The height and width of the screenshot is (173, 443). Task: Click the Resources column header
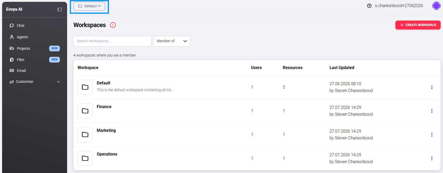pos(293,68)
